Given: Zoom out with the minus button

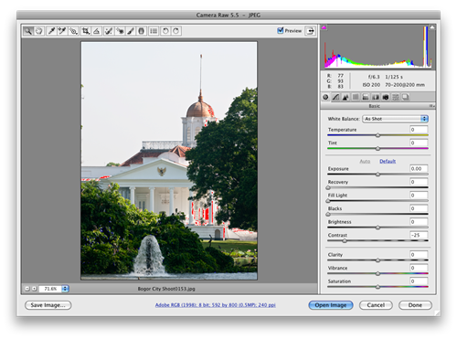Looking at the screenshot, I should pos(27,289).
